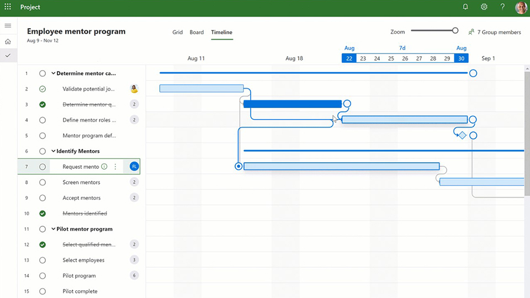Open more options for Request mentors task
Viewport: 530px width, 298px height.
pyautogui.click(x=115, y=167)
